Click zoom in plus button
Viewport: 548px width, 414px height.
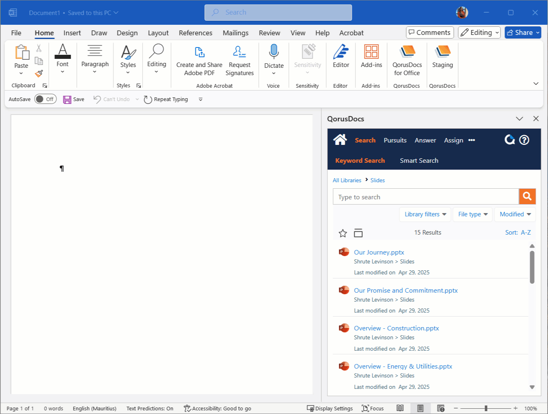pyautogui.click(x=516, y=408)
